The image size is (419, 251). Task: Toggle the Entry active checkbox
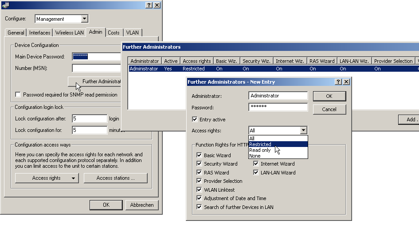195,120
